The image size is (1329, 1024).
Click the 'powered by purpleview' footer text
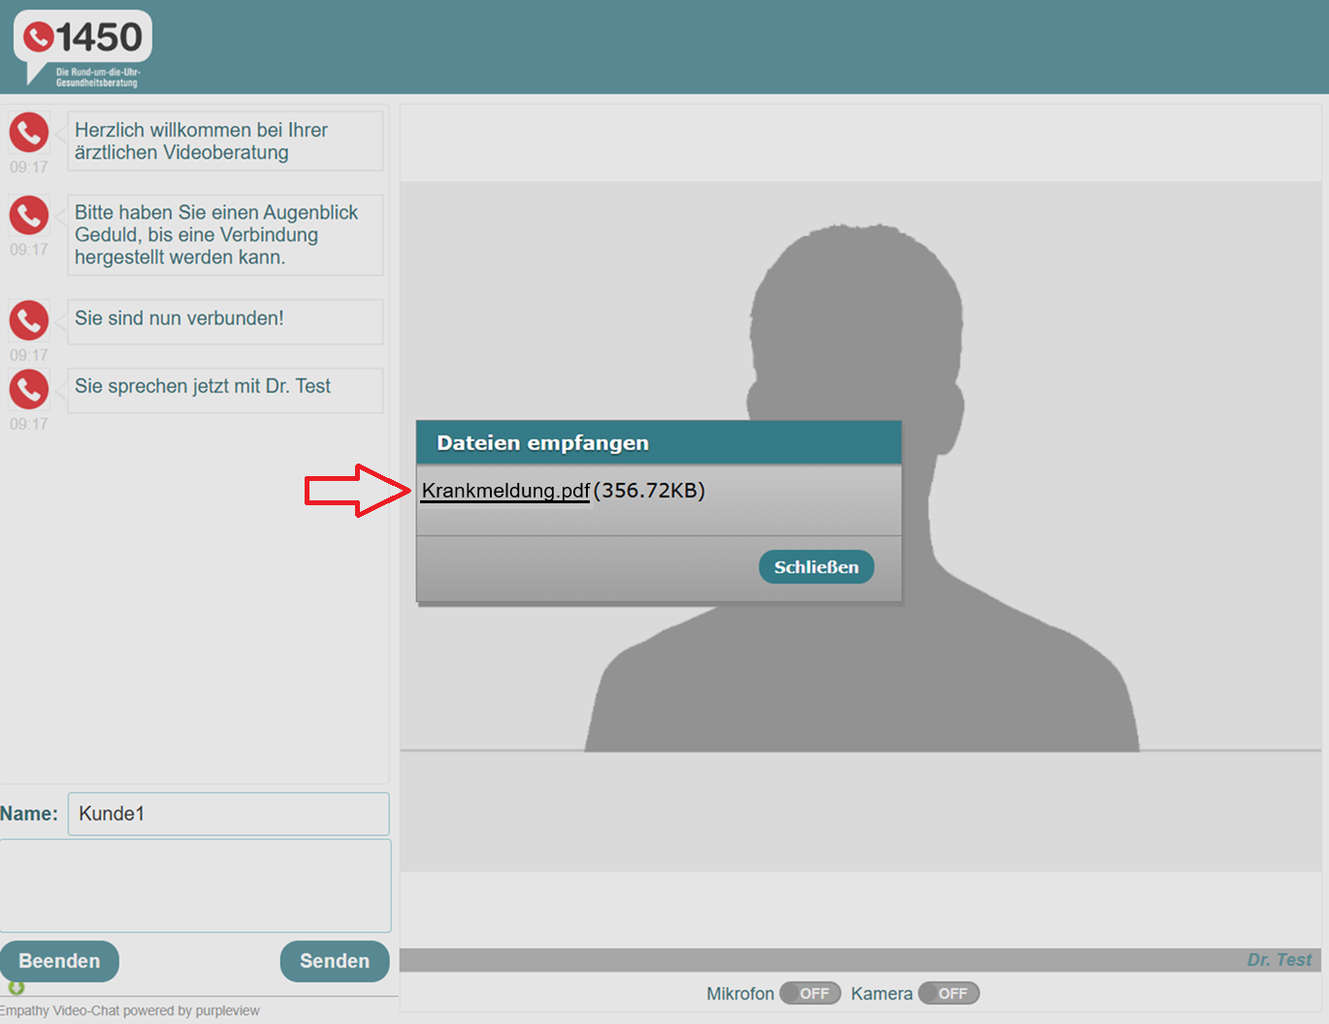click(x=130, y=1010)
